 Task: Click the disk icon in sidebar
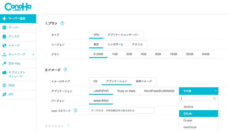[x=4, y=37]
